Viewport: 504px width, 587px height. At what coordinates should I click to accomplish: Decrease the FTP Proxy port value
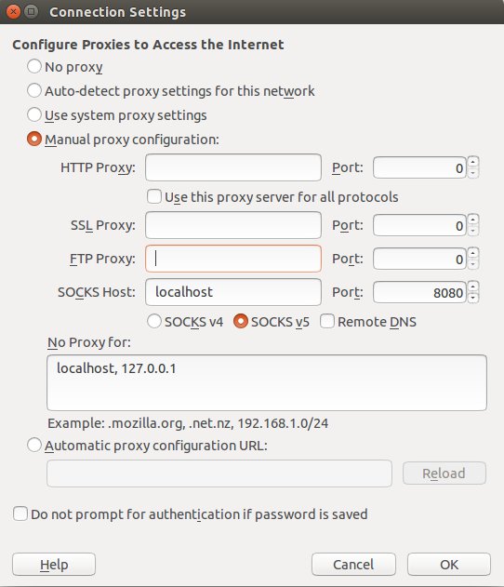473,264
